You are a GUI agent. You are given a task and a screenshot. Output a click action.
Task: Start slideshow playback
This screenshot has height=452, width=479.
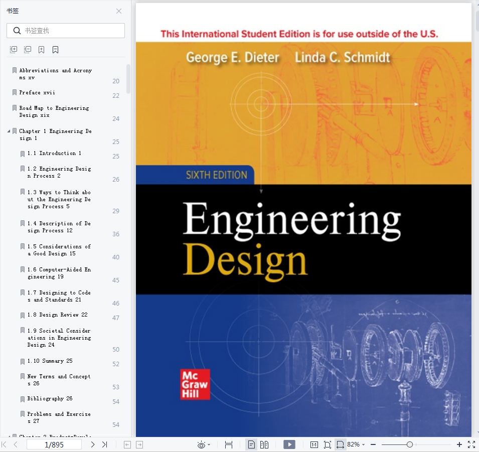pos(289,444)
